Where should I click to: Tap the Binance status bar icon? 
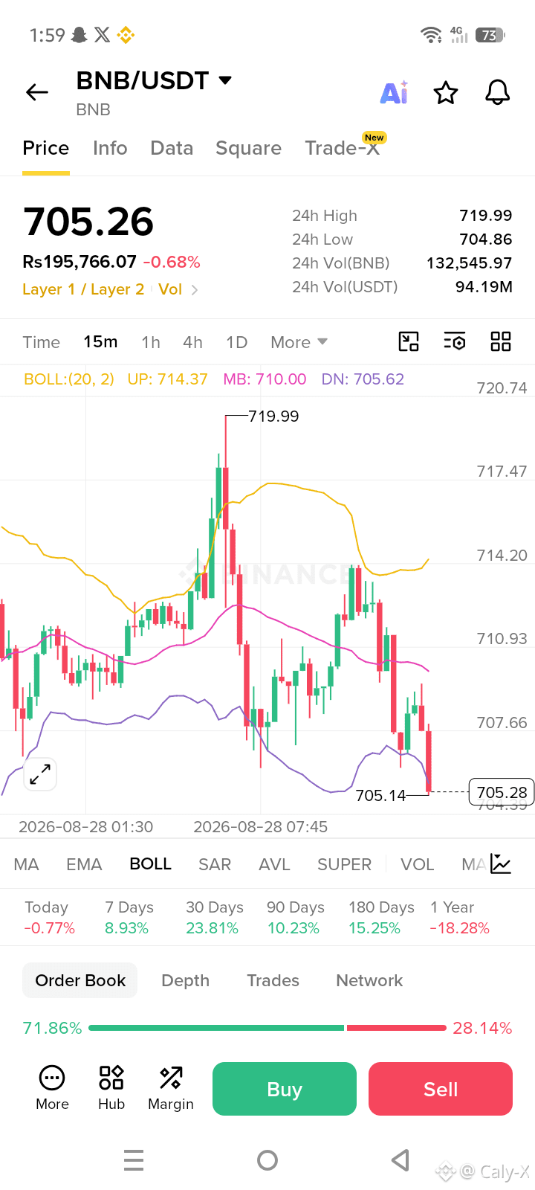tap(125, 35)
